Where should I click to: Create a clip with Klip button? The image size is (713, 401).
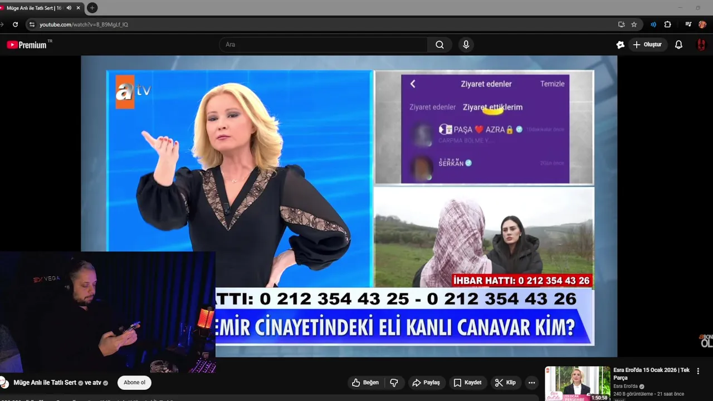click(505, 383)
